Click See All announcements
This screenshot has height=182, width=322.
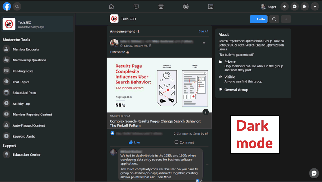[204, 31]
